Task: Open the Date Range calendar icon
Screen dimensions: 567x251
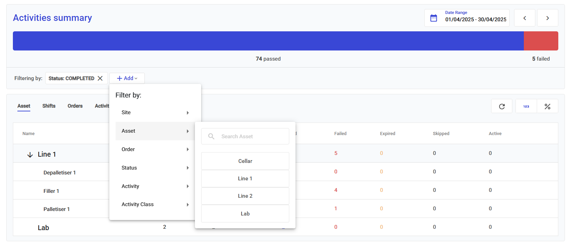Action: tap(433, 18)
